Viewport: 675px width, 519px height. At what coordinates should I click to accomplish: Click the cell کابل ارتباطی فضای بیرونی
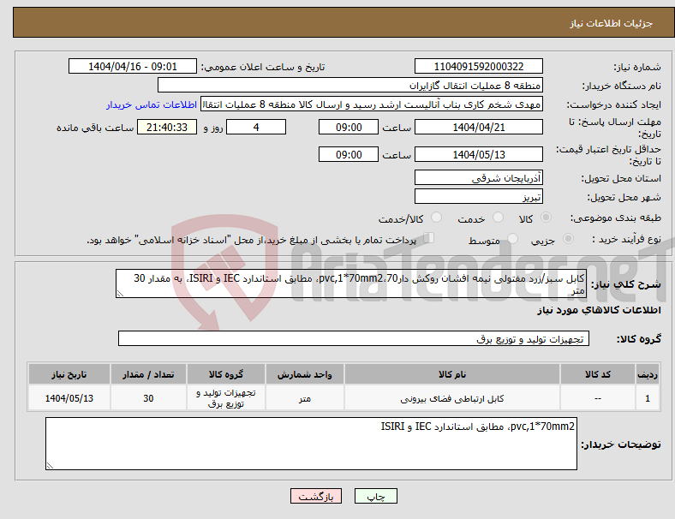coord(452,398)
